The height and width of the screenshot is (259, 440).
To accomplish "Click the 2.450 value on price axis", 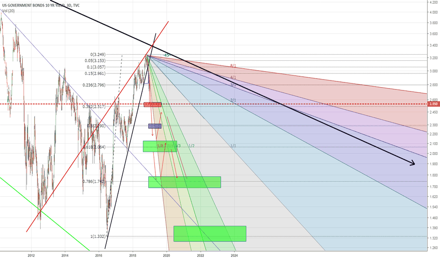I will point(433,112).
